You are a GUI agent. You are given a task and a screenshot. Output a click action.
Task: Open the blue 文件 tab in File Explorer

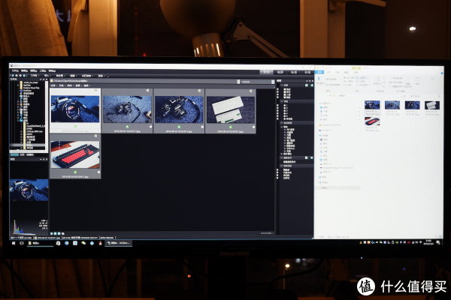pos(319,72)
